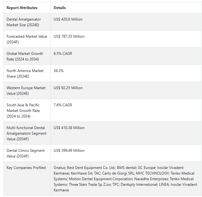Image resolution: width=202 pixels, height=197 pixels.
Task: Select the Forecasted Market Value (2034F) cell
Action: [x=27, y=39]
